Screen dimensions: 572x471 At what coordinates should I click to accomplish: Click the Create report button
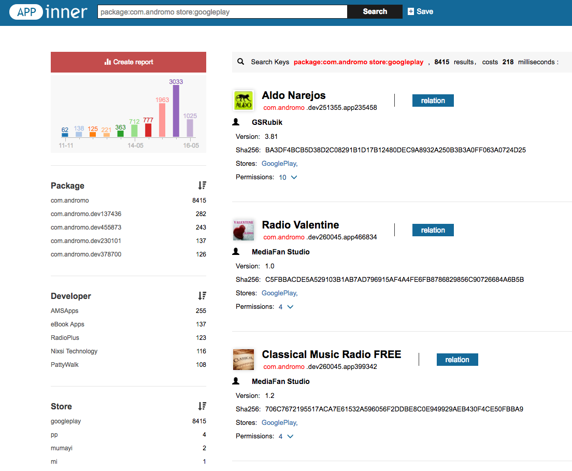(x=128, y=62)
